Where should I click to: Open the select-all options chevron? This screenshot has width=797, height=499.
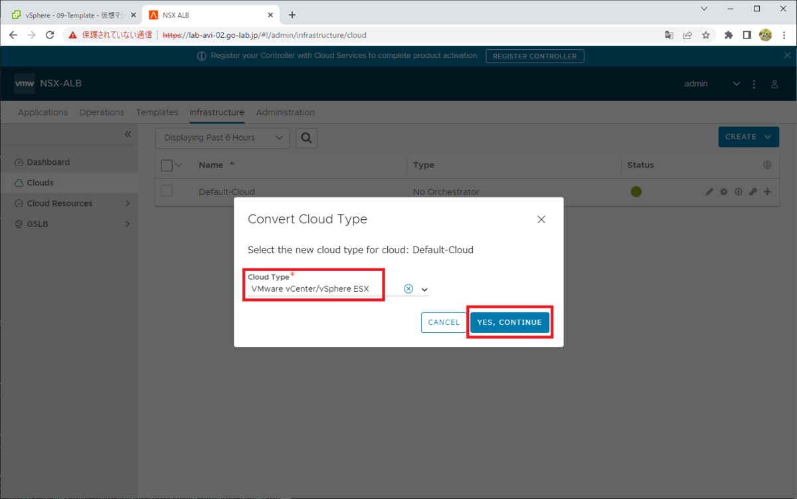point(179,165)
